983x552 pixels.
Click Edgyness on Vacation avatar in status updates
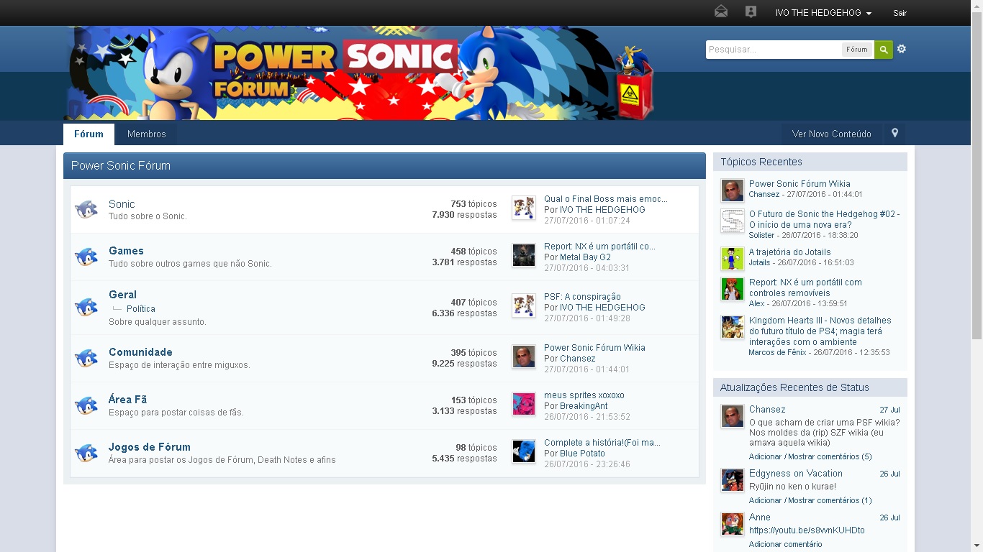[733, 480]
